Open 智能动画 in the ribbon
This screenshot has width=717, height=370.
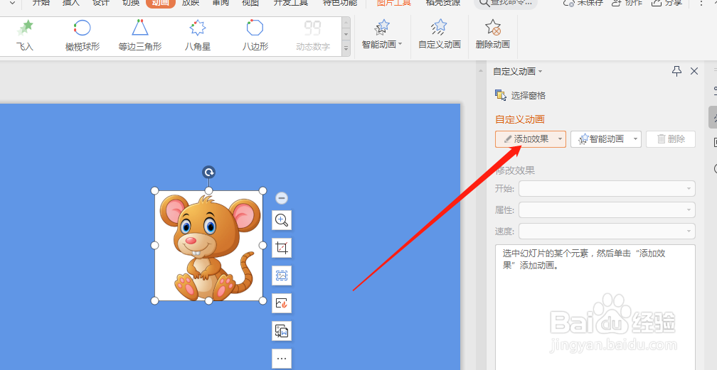coord(382,34)
